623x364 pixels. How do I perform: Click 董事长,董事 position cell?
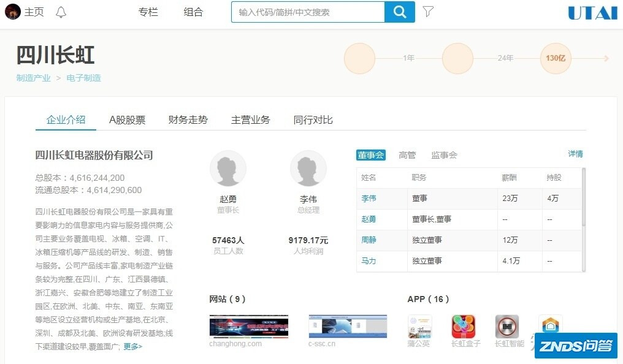click(432, 219)
